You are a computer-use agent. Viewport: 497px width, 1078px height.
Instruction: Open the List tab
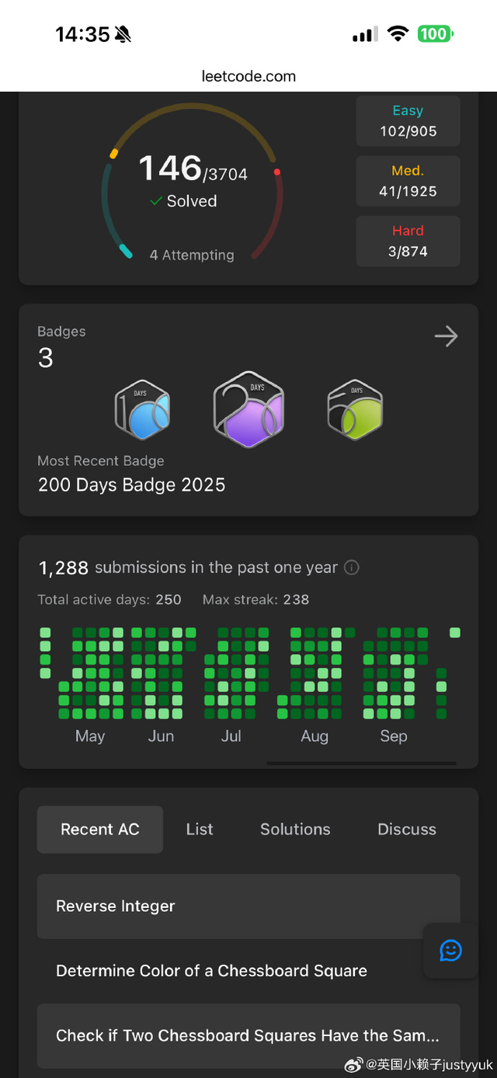tap(200, 829)
